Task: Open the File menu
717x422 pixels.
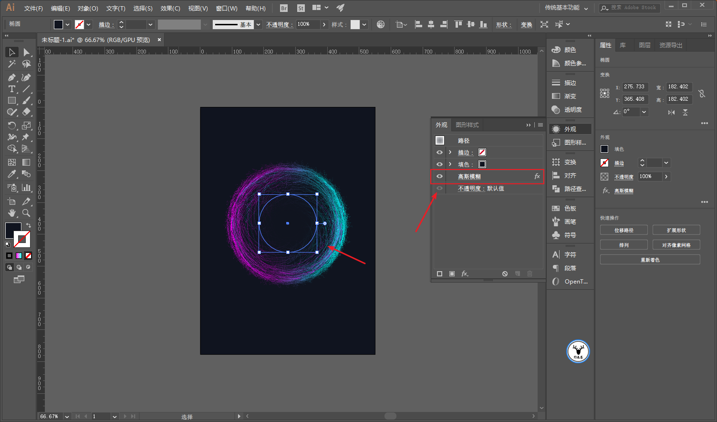Action: [x=33, y=8]
